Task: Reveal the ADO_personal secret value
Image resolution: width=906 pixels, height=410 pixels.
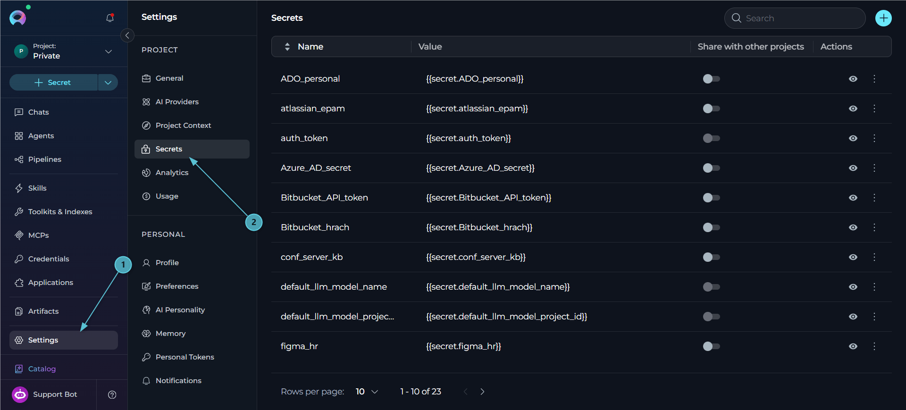Action: [x=853, y=79]
